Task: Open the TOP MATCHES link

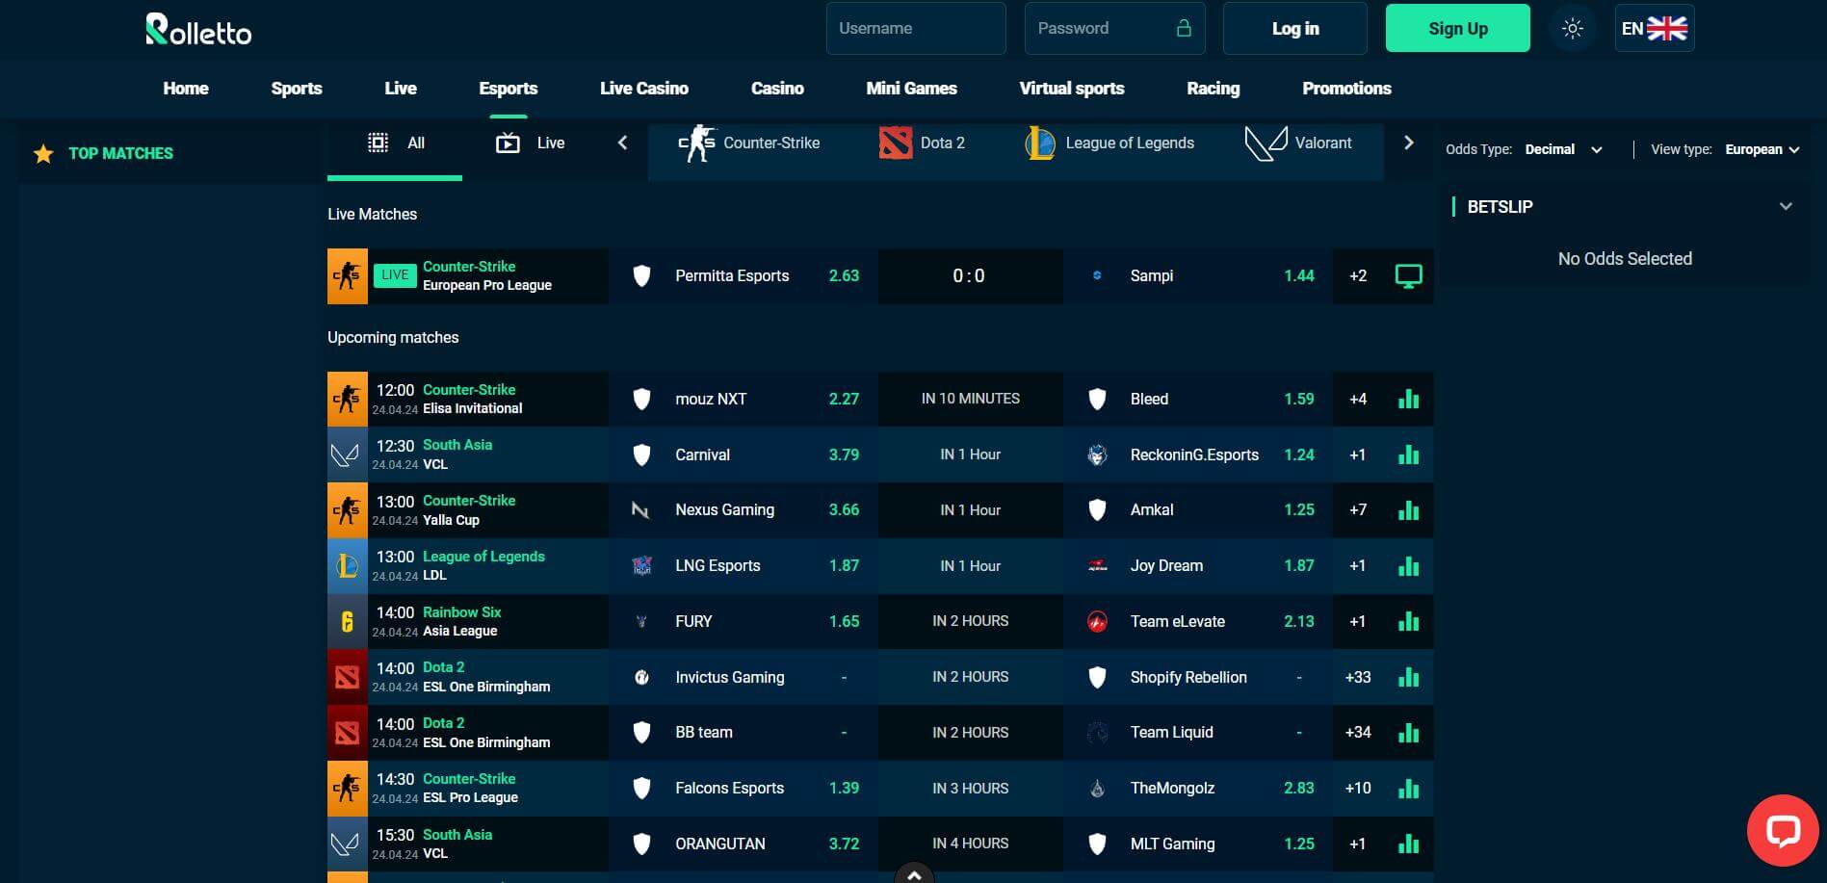Action: click(x=120, y=153)
